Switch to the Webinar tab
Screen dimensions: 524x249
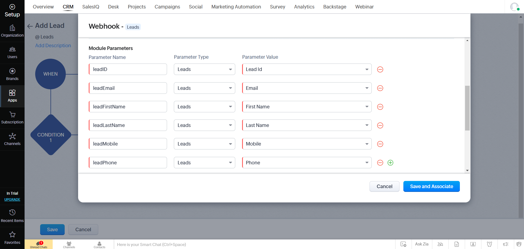(x=364, y=7)
